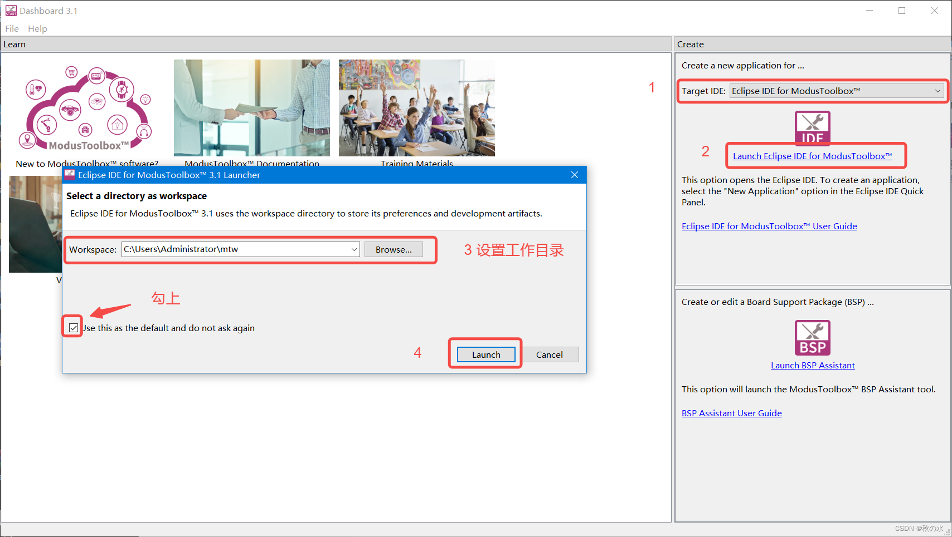Screen dimensions: 952x537
Task: Open Eclipse IDE for ModusToolbox User Guide link
Action: (769, 226)
